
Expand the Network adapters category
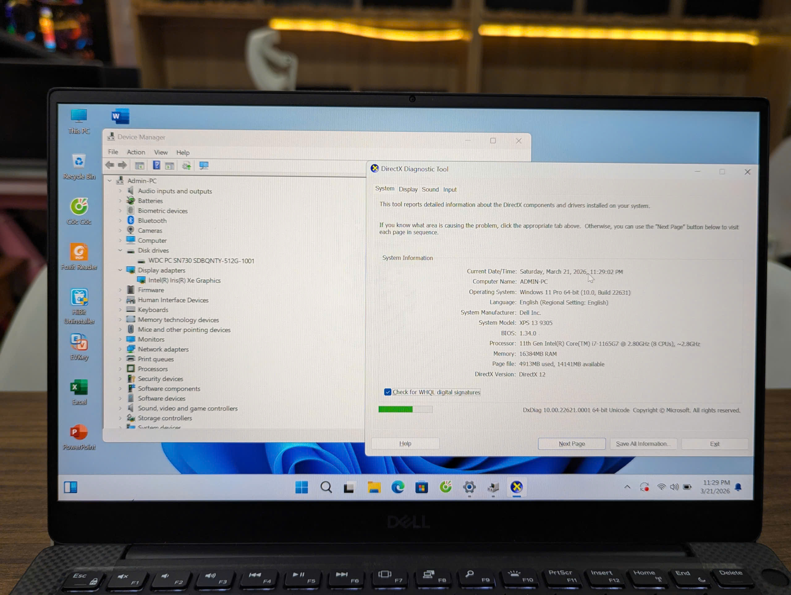[120, 349]
